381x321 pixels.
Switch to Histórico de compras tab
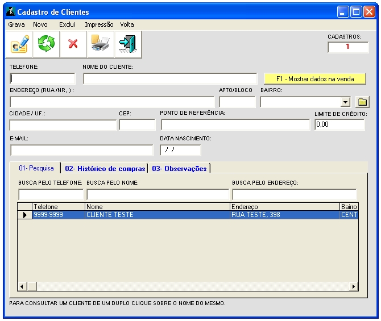(x=105, y=168)
